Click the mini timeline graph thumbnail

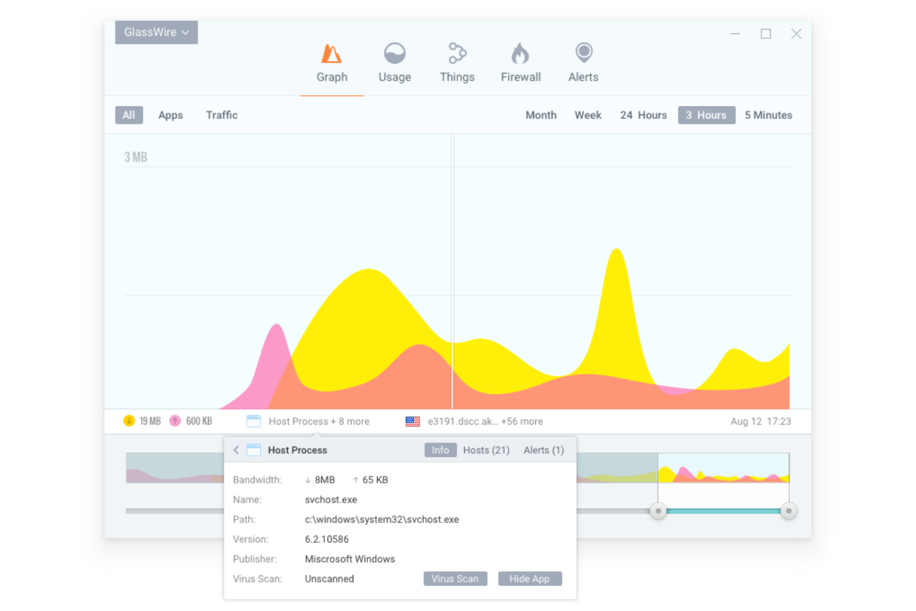[724, 468]
